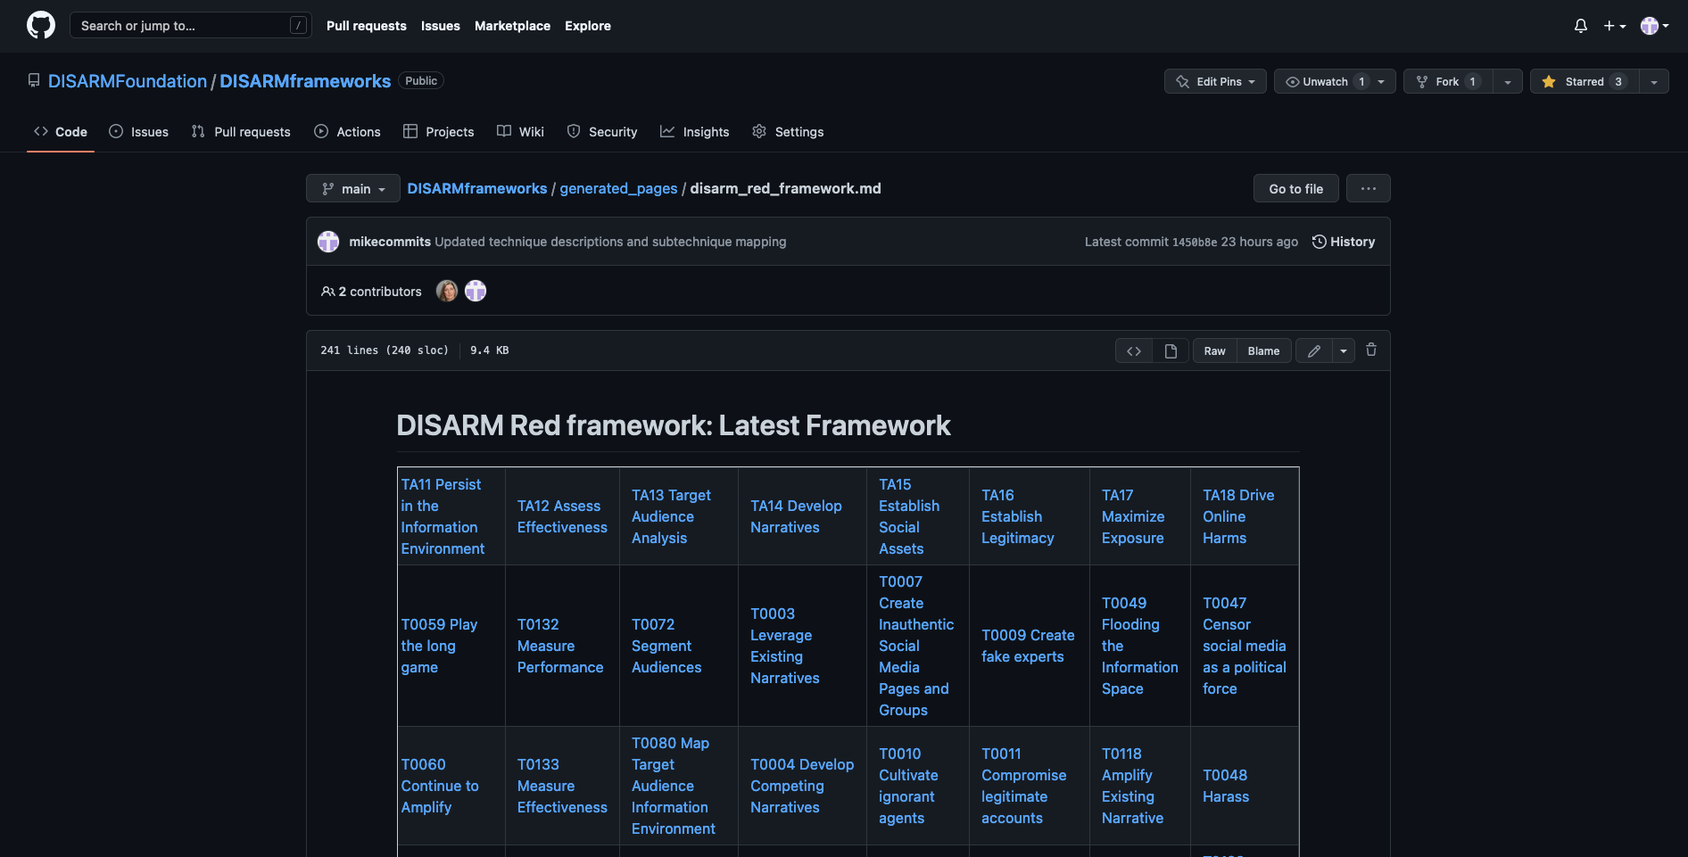This screenshot has height=857, width=1688.
Task: Open T0059 Play the long game
Action: 439,646
